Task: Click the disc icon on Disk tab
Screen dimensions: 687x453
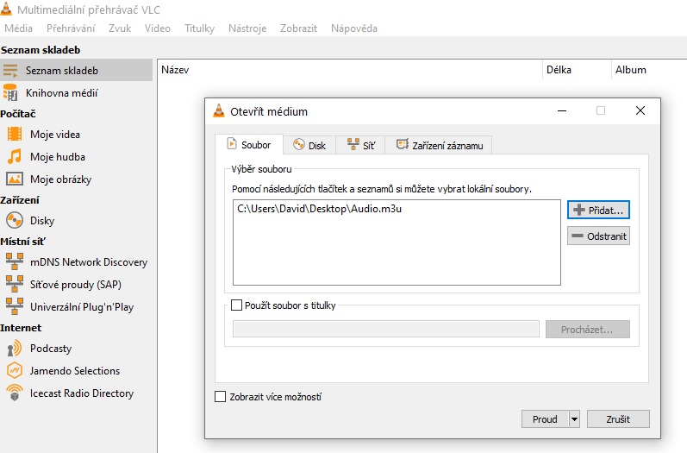Action: pos(299,144)
